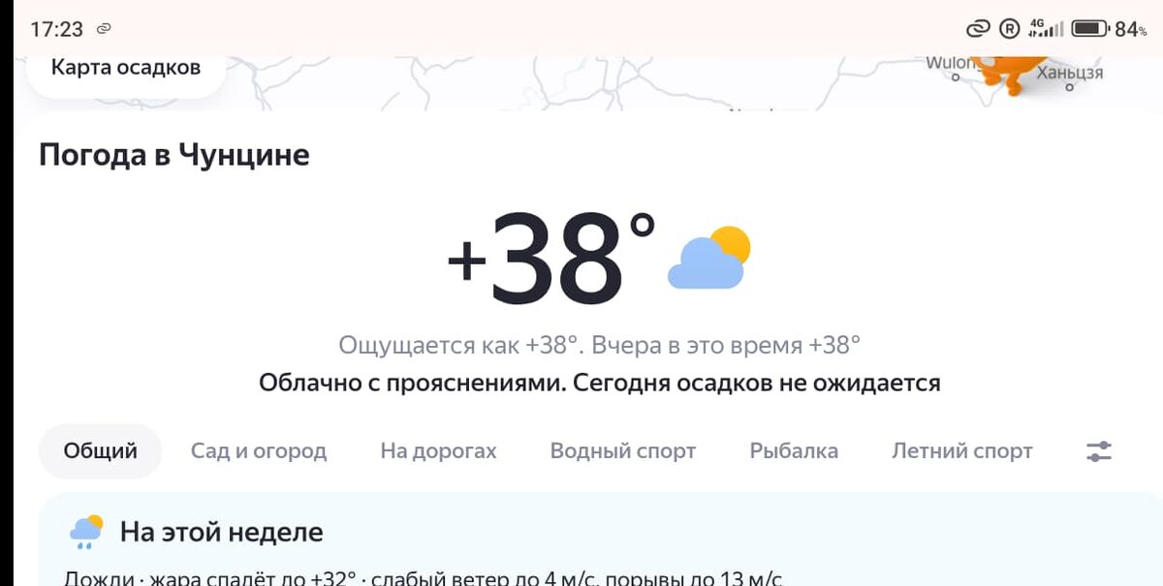The image size is (1163, 586).
Task: Open the weather customization sliders icon
Action: point(1099,449)
